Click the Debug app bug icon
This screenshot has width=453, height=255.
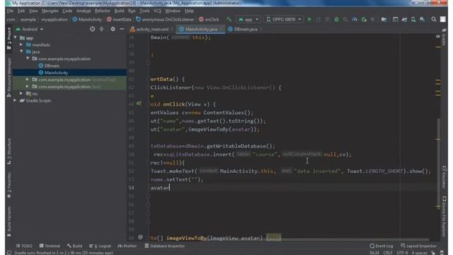click(336, 19)
